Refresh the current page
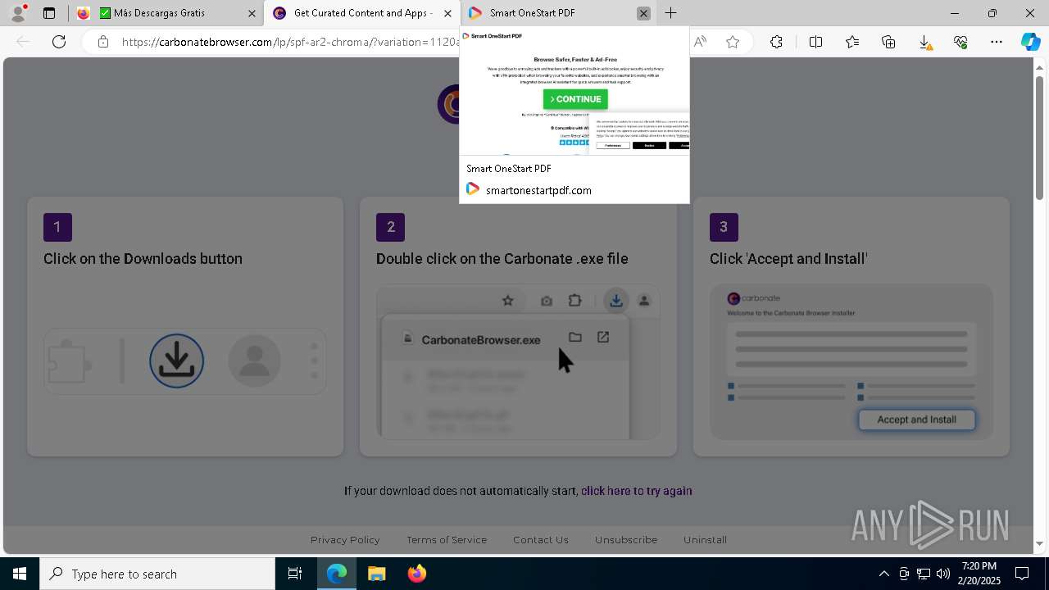This screenshot has height=590, width=1049. [x=59, y=42]
